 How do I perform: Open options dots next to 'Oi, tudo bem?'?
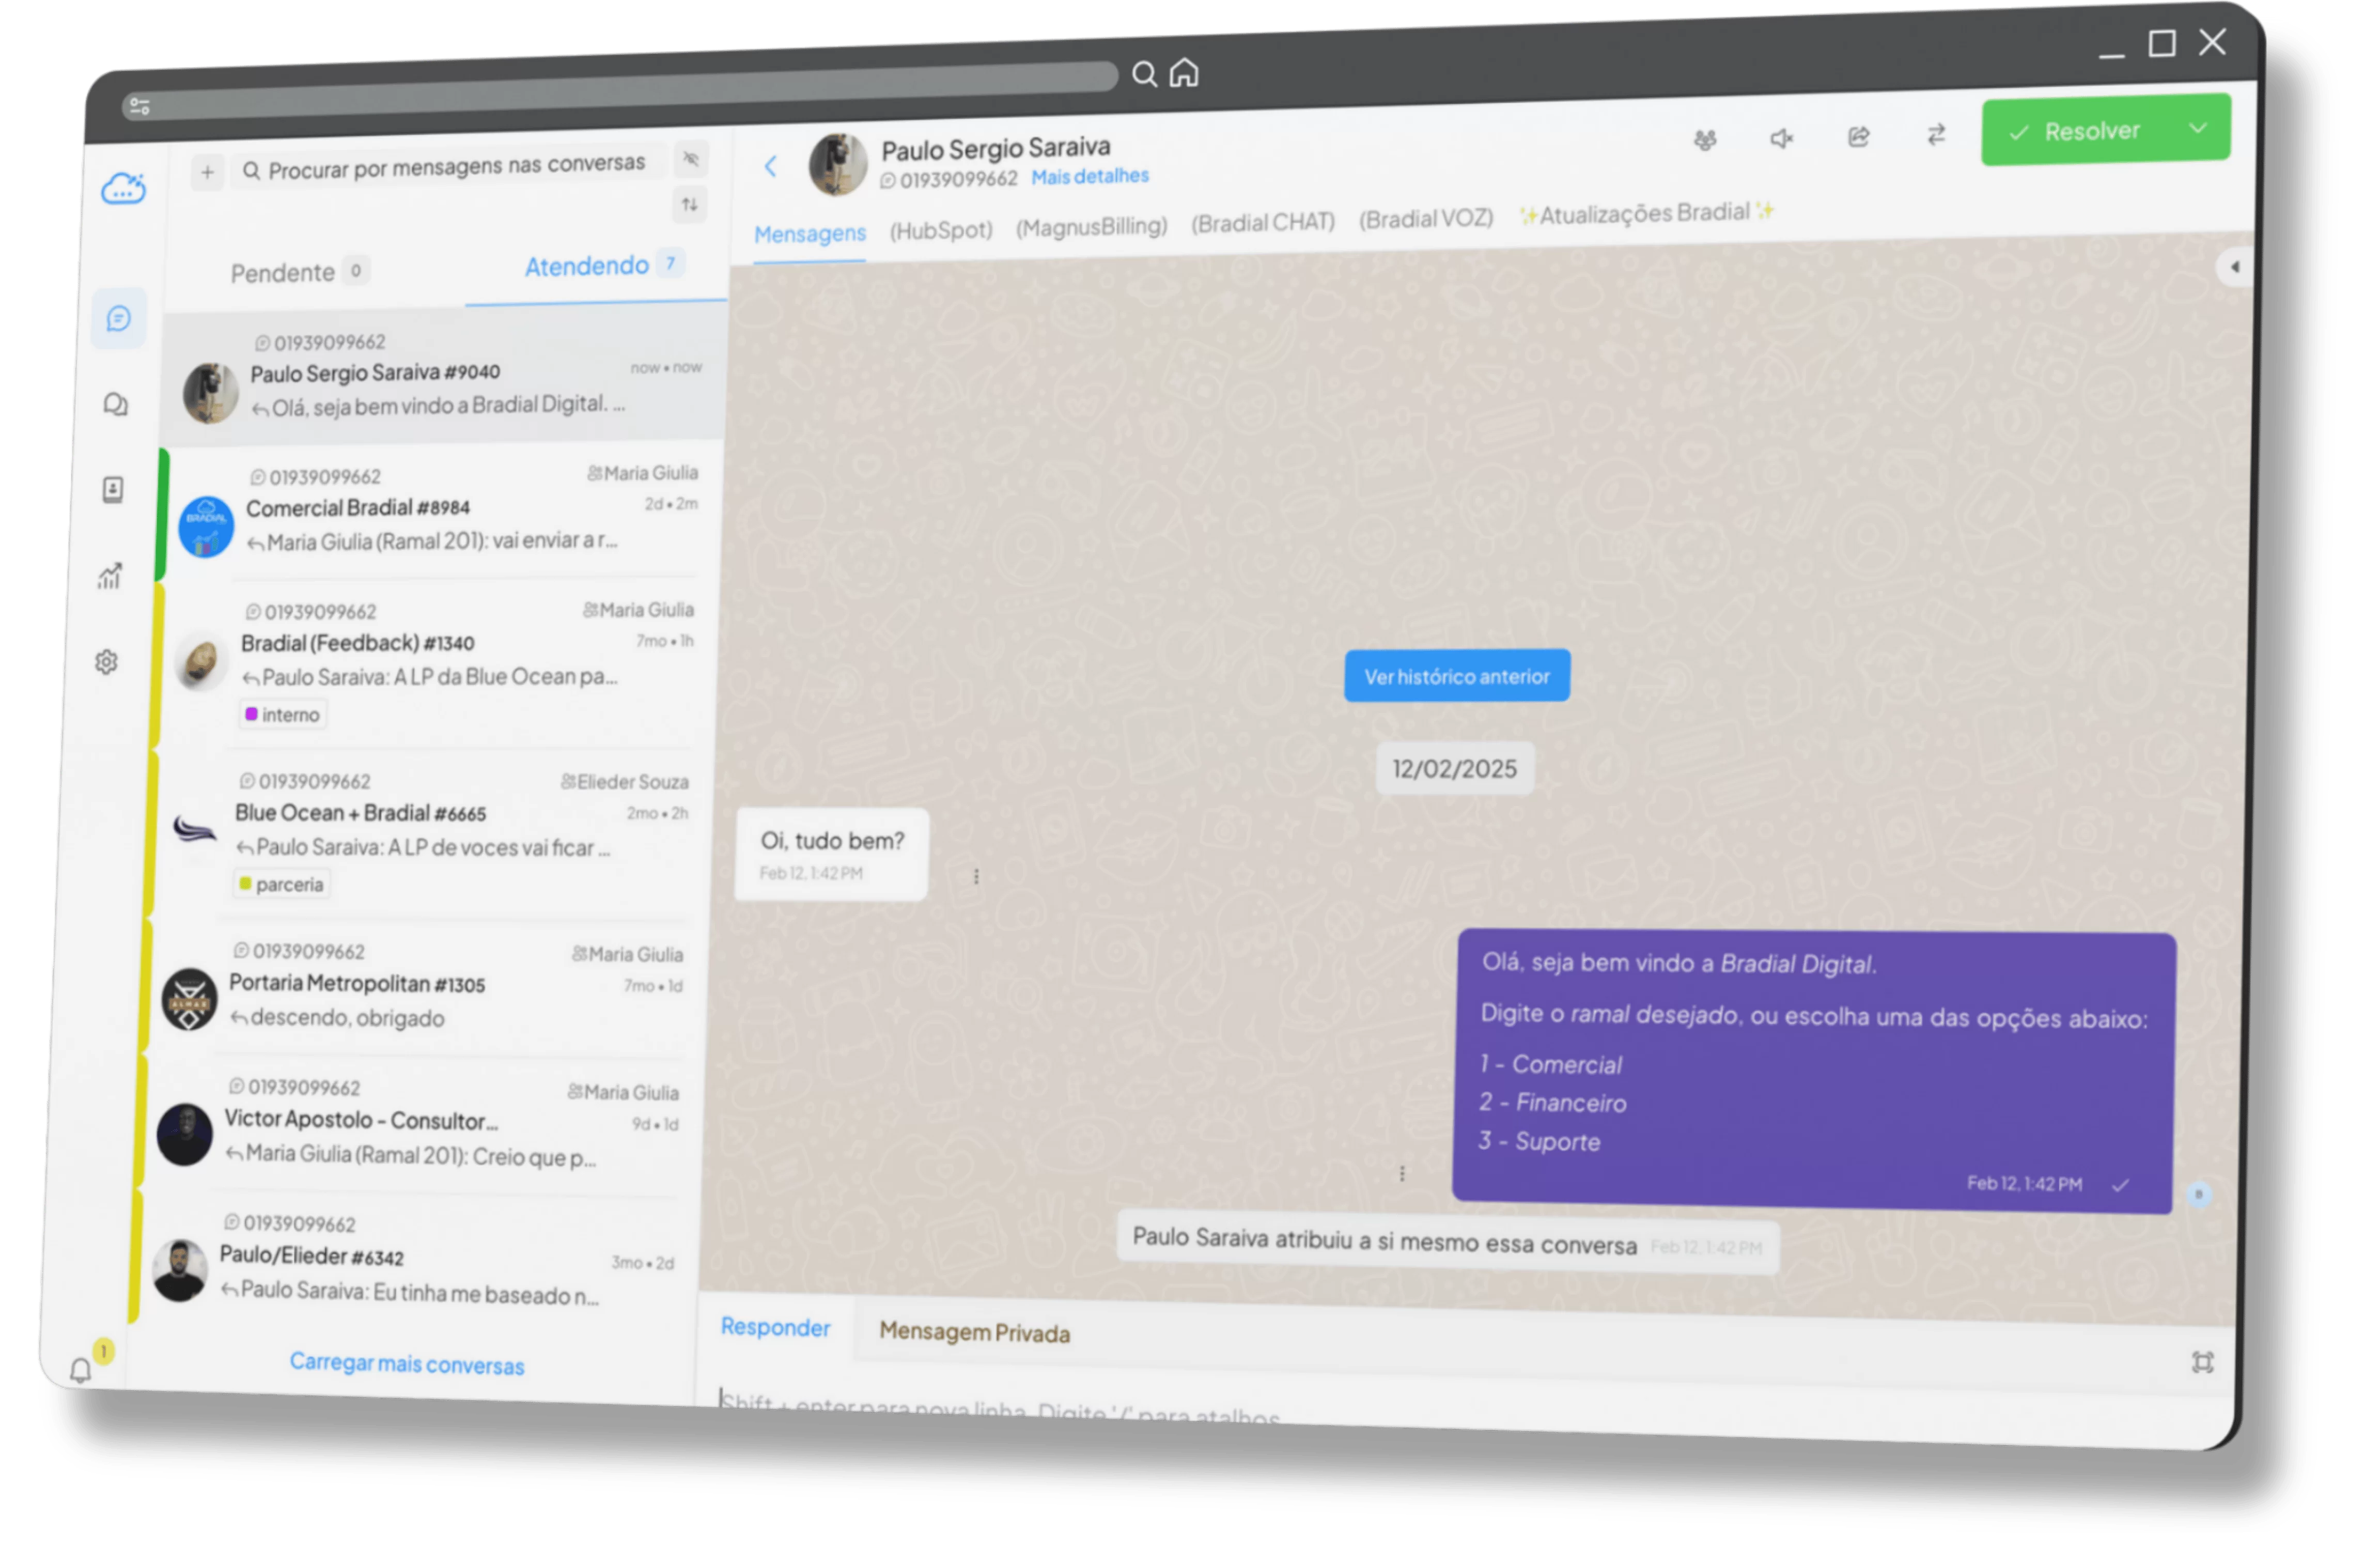coord(976,876)
